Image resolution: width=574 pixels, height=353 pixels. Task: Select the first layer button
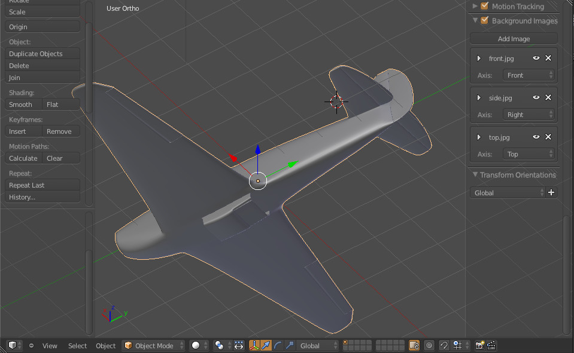(x=345, y=343)
